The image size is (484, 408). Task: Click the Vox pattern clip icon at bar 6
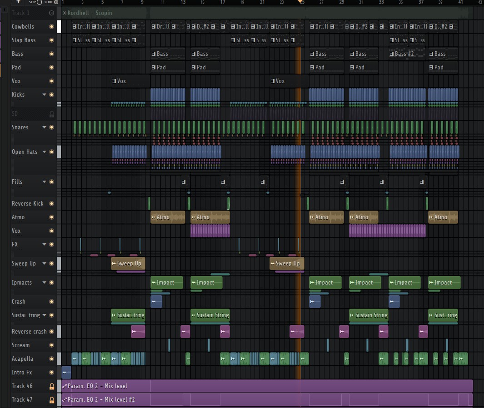pos(114,81)
